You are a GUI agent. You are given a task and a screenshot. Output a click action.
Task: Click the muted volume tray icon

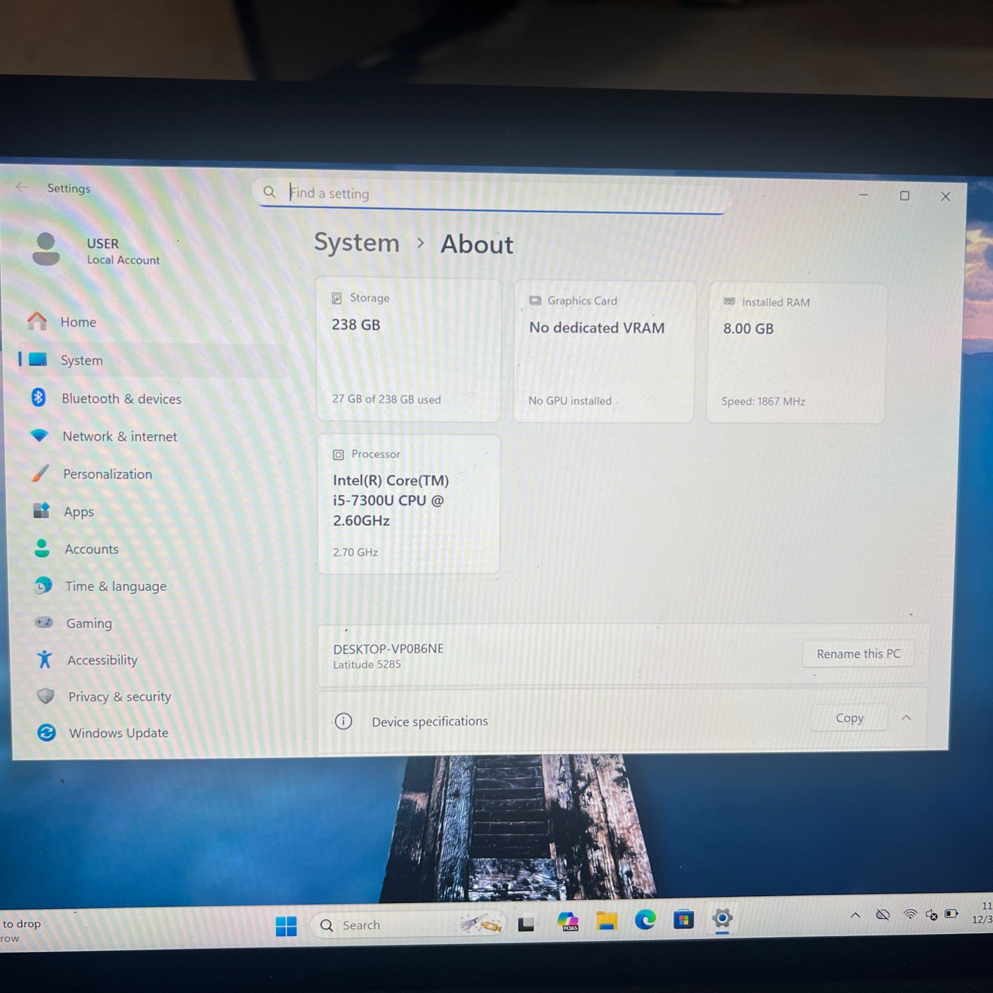tap(932, 914)
